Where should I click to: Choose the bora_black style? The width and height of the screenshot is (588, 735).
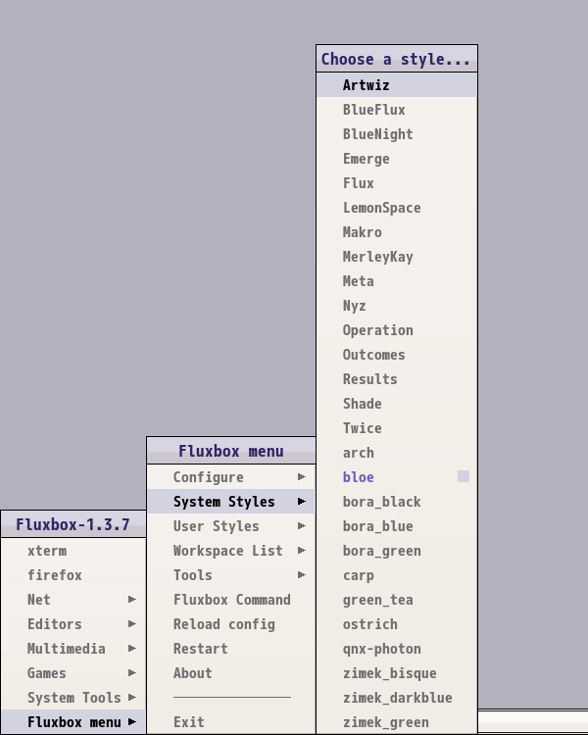pyautogui.click(x=397, y=502)
